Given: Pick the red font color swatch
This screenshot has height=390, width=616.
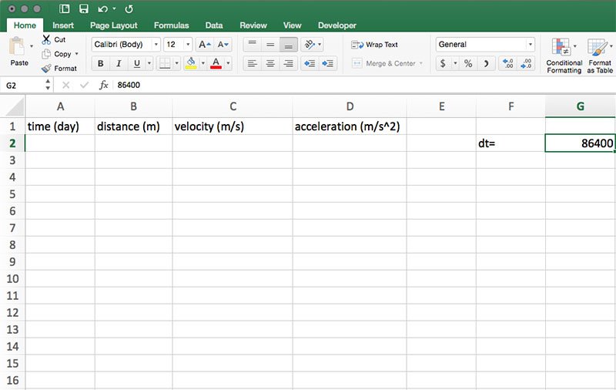Looking at the screenshot, I should point(216,64).
